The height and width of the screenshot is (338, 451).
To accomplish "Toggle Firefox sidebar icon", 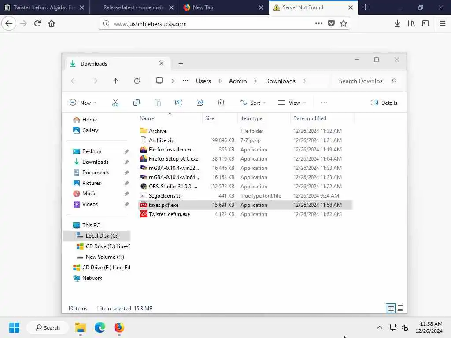I will [425, 24].
